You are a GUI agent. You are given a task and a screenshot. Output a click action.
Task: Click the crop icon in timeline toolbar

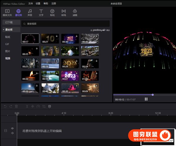click(x=44, y=106)
